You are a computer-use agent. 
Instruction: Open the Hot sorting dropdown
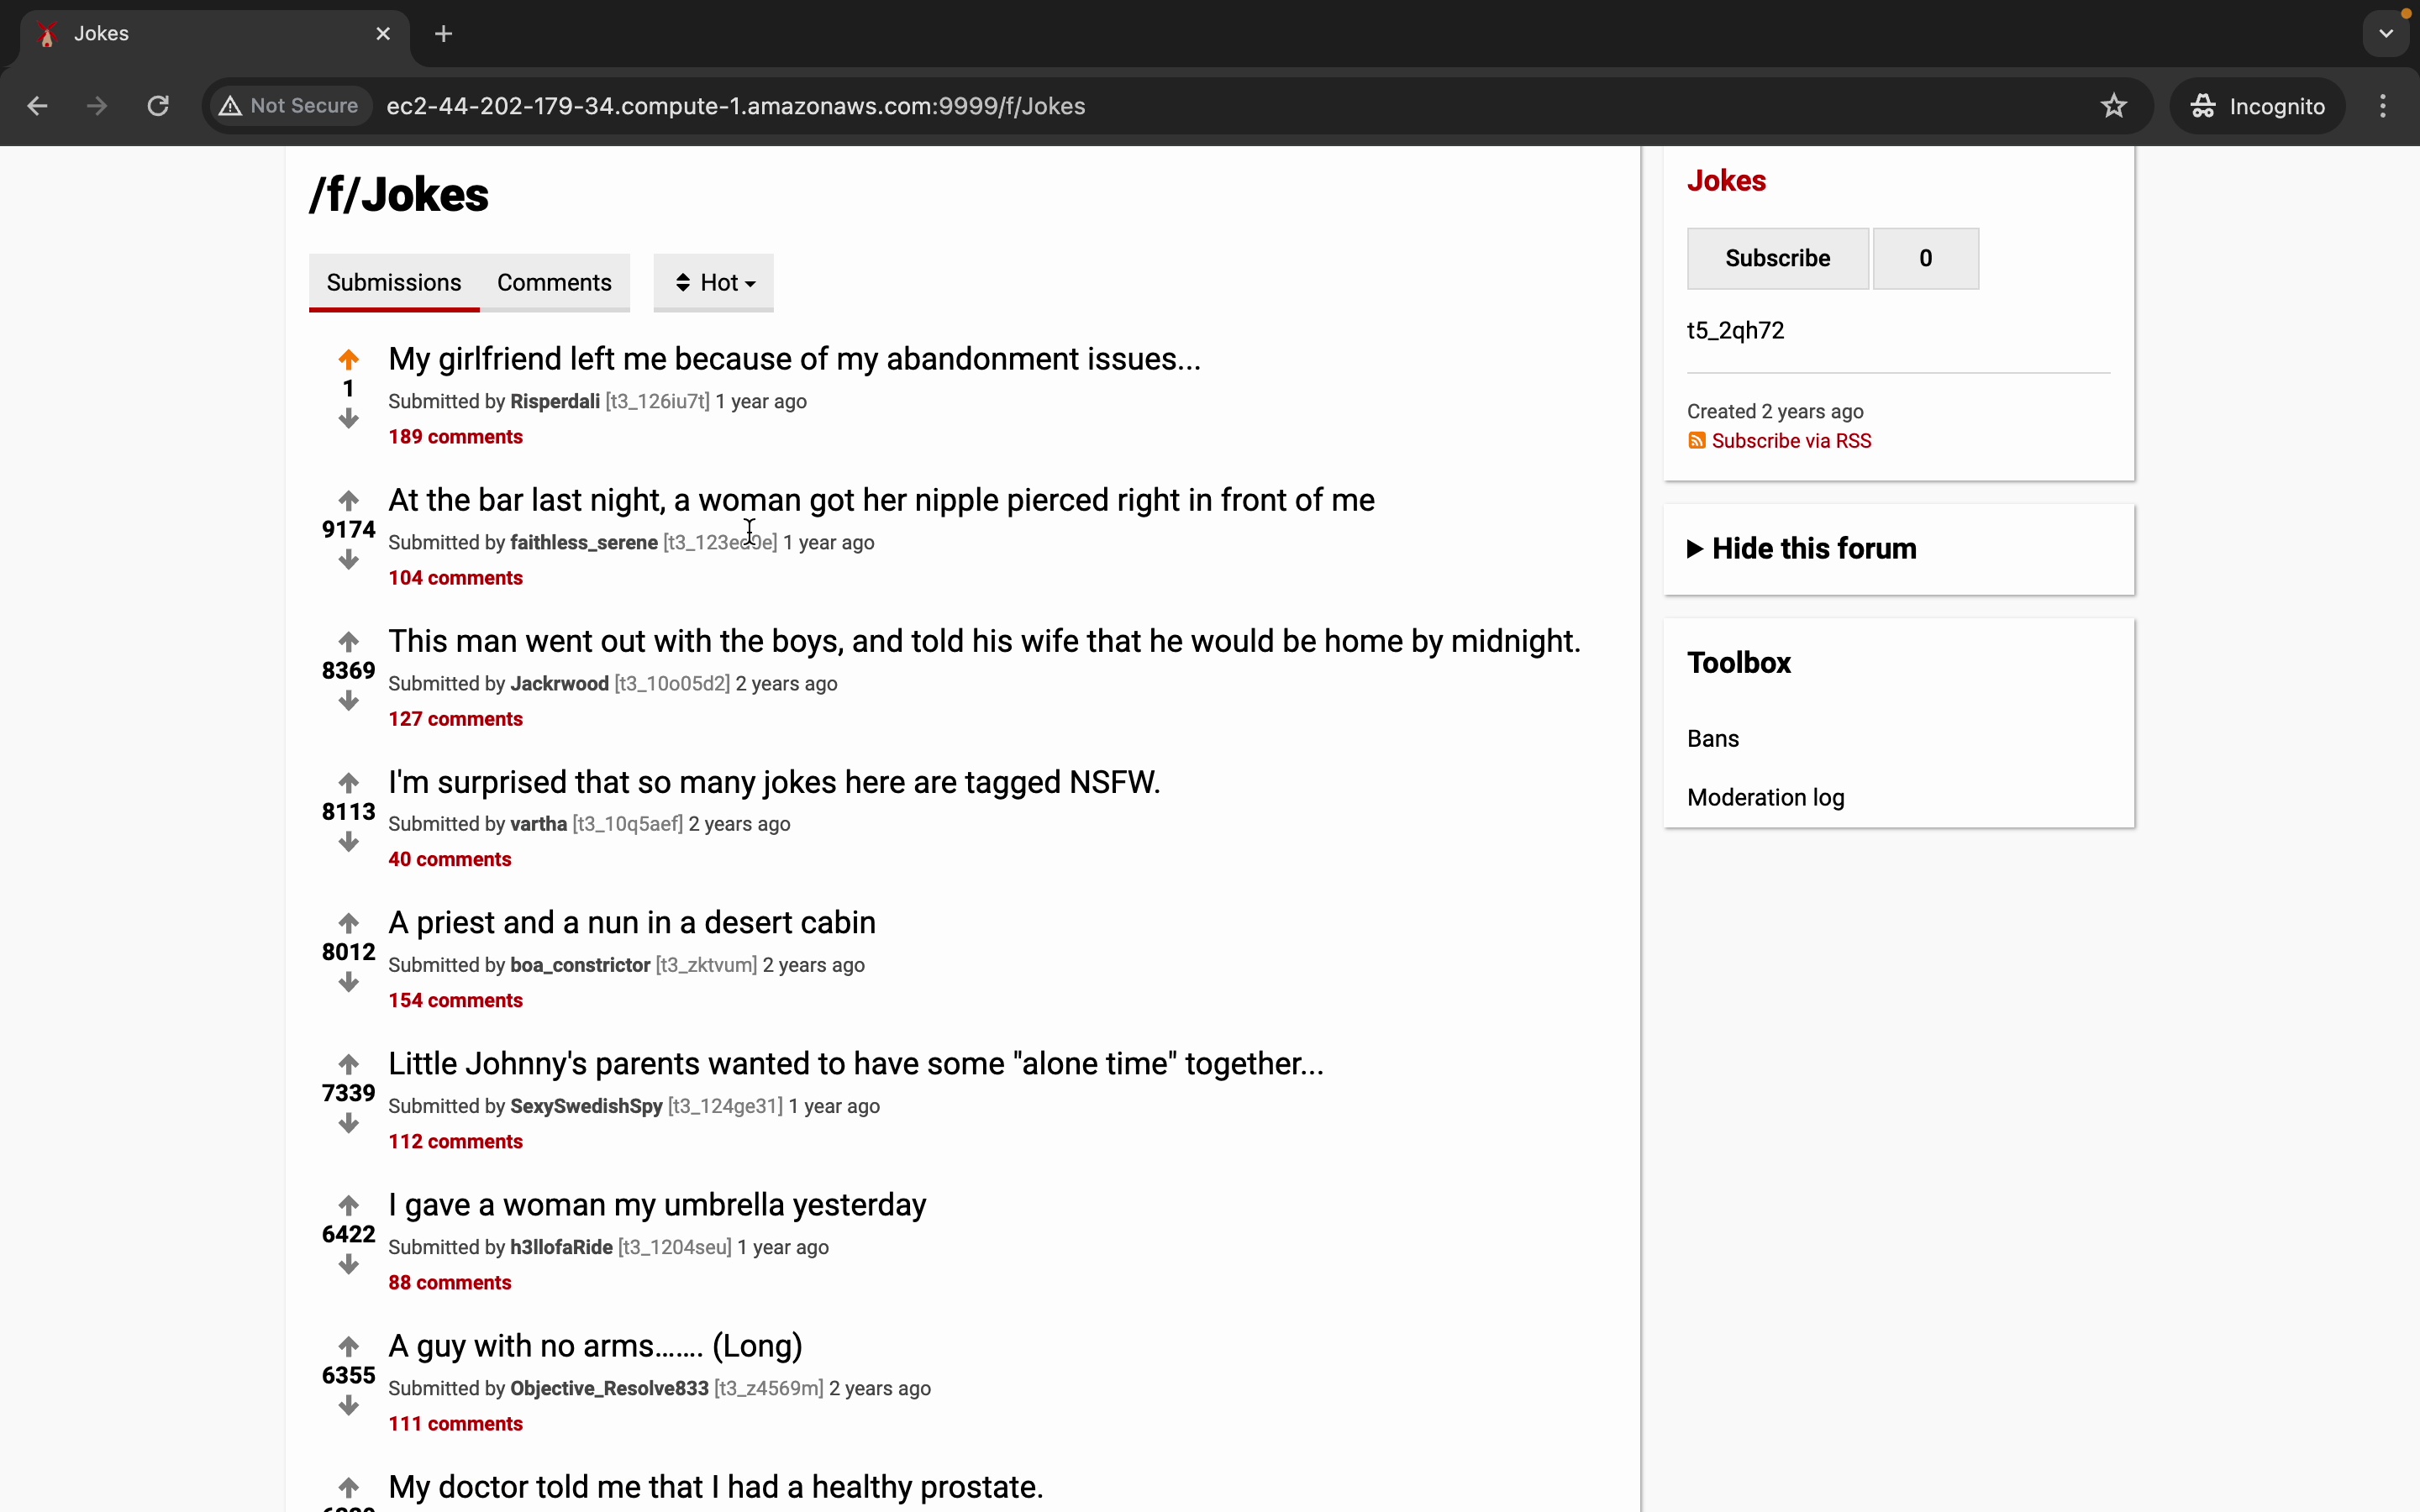point(713,283)
